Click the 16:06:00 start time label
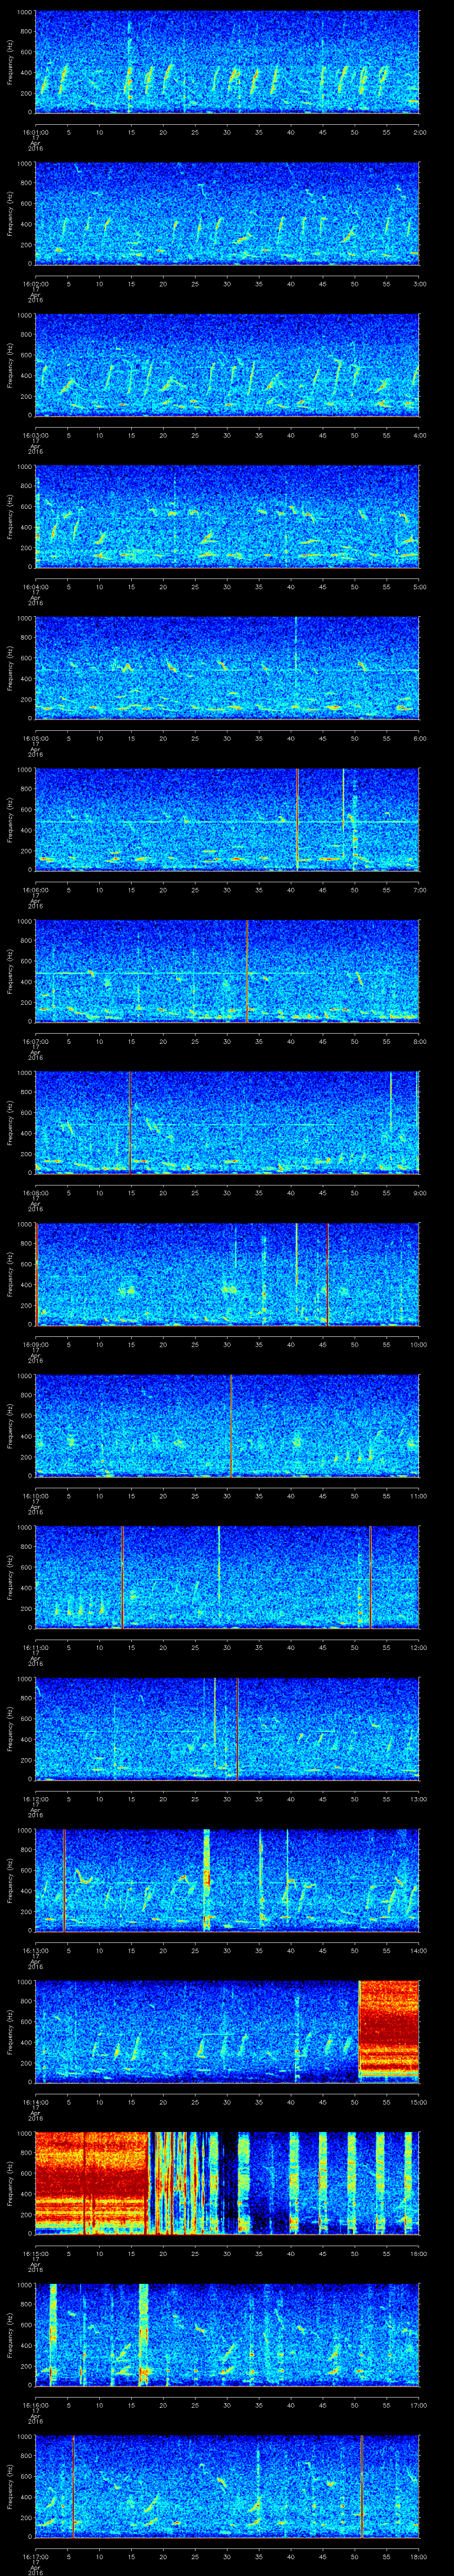This screenshot has height=2576, width=454. (35, 890)
